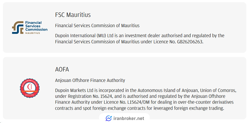The width and height of the screenshot is (249, 123).
Task: Click the AOFA regulation card
Action: click(124, 88)
